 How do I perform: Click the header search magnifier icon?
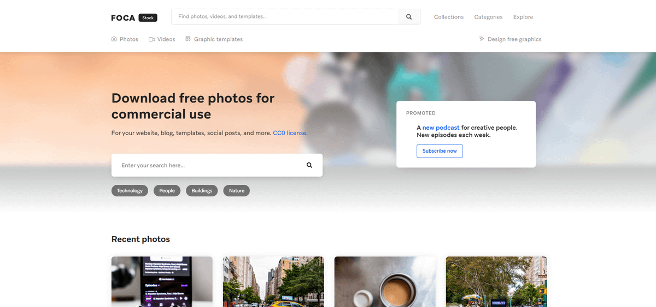409,17
